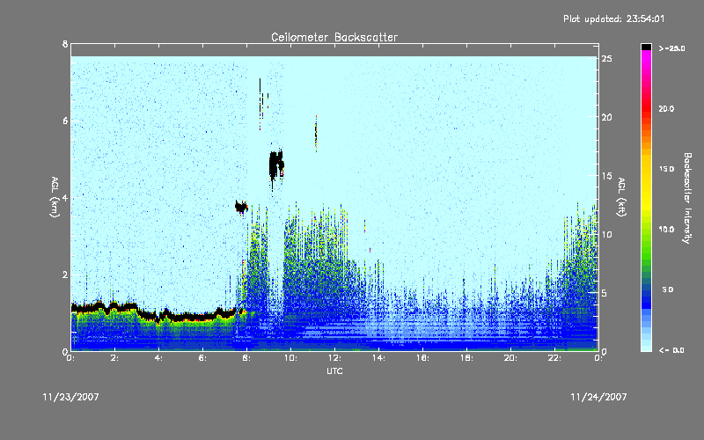Click the '10:' hour tick on x-axis
The image size is (704, 440).
click(x=291, y=358)
